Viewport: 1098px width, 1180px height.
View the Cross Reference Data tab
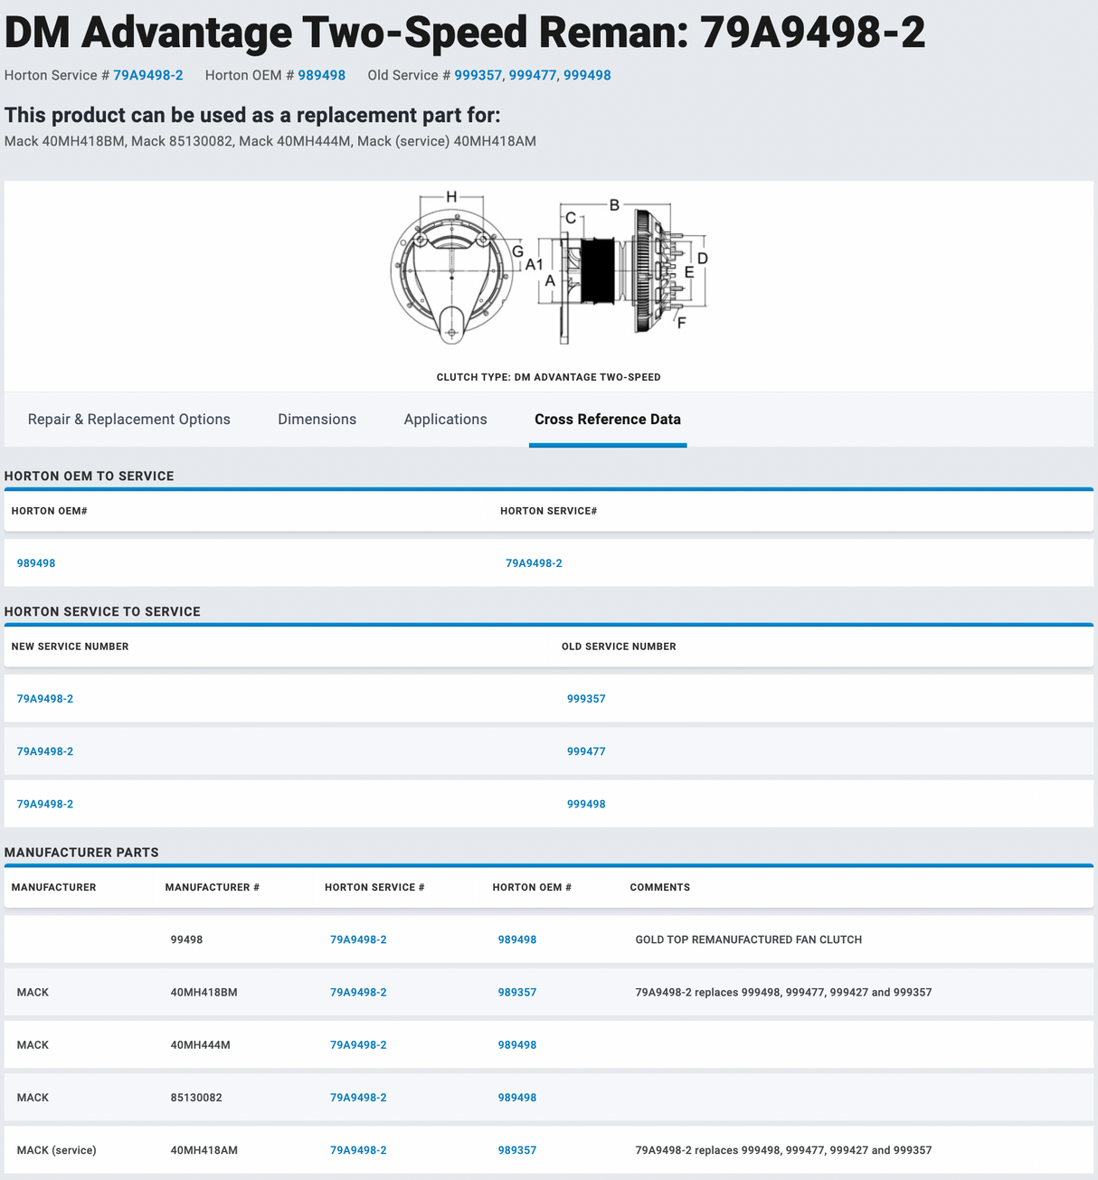tap(607, 419)
